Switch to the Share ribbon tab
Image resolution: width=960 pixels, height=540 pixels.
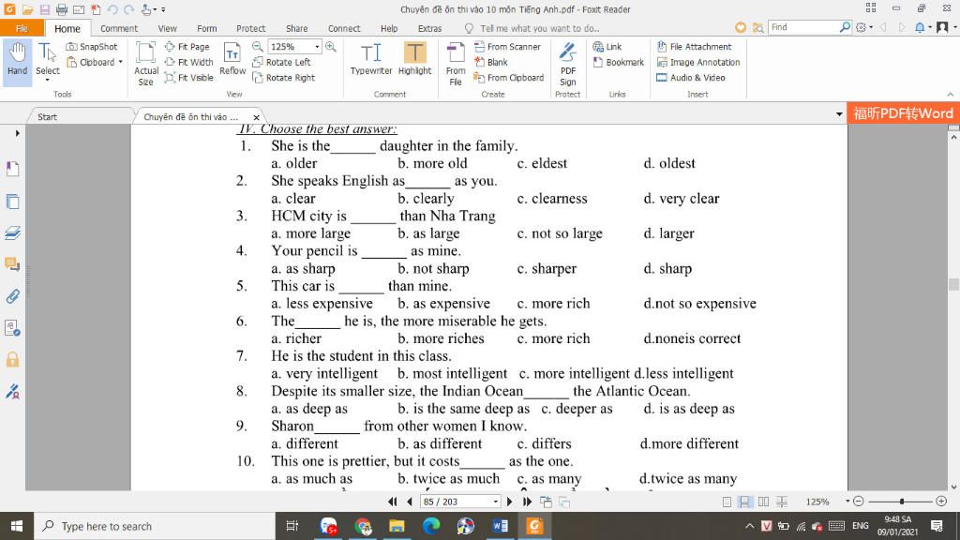click(x=297, y=28)
